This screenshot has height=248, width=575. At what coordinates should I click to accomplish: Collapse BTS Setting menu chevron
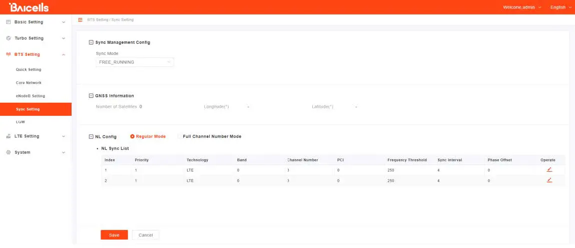click(64, 55)
